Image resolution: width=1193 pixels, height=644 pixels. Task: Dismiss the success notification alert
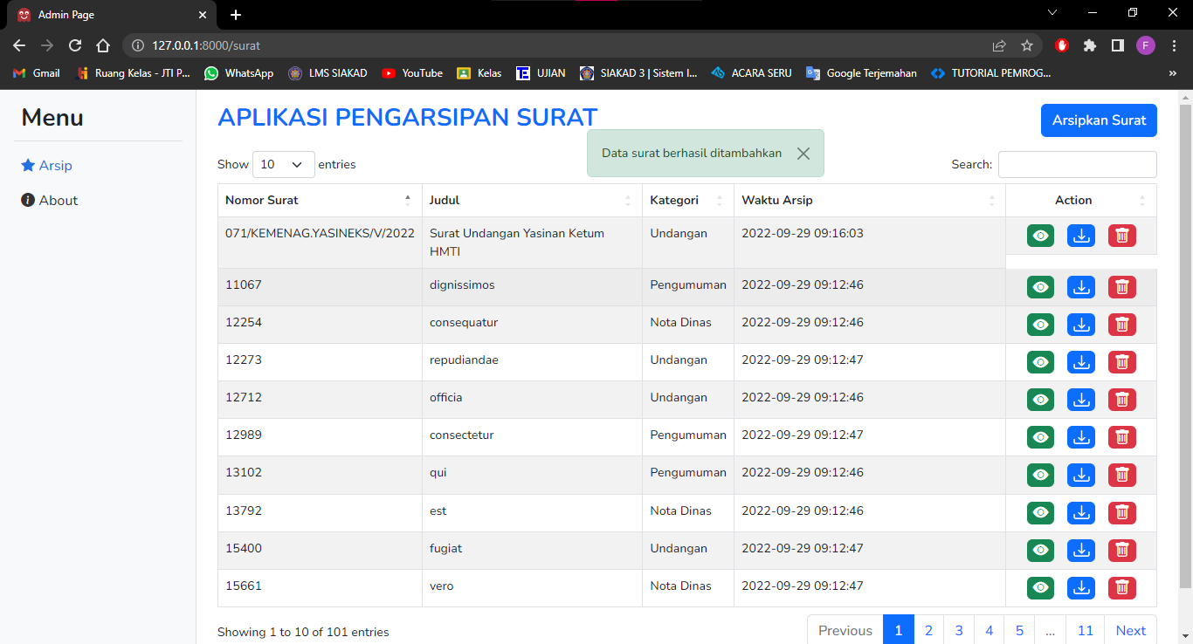[x=803, y=153]
